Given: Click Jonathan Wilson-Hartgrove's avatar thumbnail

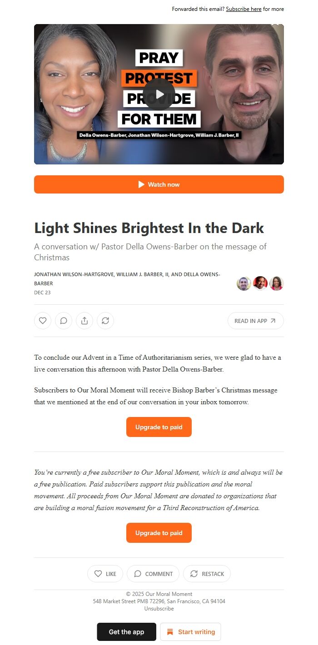Looking at the screenshot, I should [x=244, y=283].
